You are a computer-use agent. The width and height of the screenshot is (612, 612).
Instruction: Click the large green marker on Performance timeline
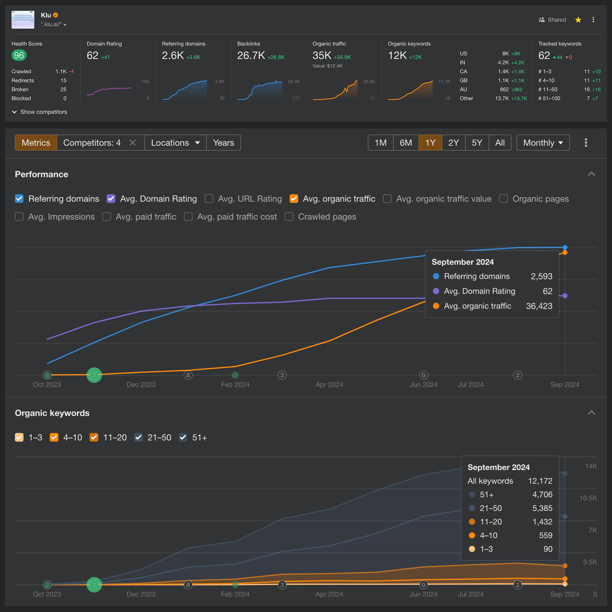click(94, 375)
